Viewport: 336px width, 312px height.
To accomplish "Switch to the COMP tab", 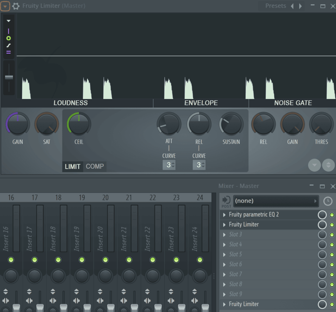I will point(95,166).
